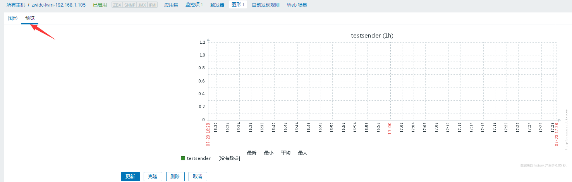Click the 克隆 clone button

(x=153, y=177)
